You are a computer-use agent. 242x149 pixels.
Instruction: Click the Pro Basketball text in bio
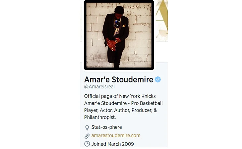[x=147, y=103]
